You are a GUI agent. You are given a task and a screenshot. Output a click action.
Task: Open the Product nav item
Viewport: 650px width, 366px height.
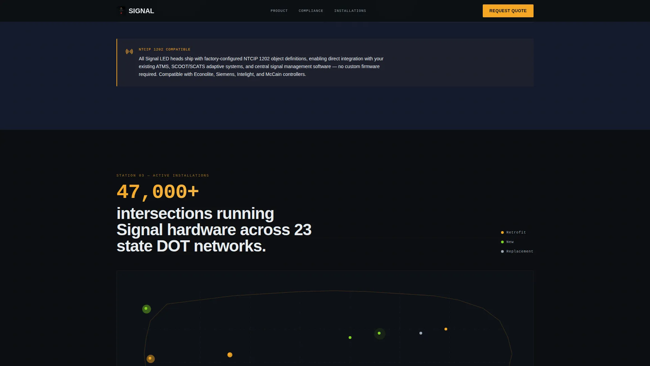coord(279,11)
